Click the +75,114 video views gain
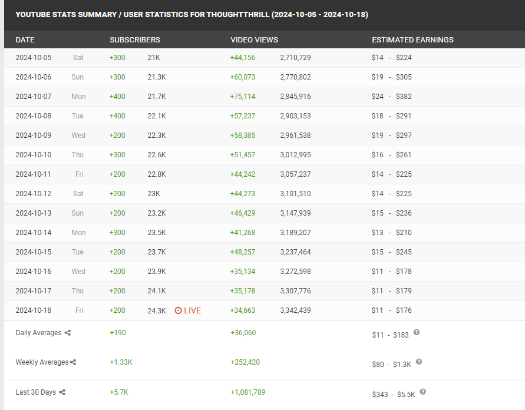525x410 pixels. tap(243, 97)
